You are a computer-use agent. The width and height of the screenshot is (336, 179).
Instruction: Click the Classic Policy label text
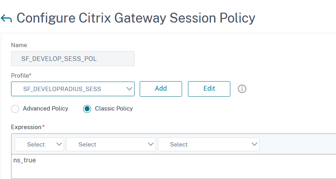[x=114, y=109]
